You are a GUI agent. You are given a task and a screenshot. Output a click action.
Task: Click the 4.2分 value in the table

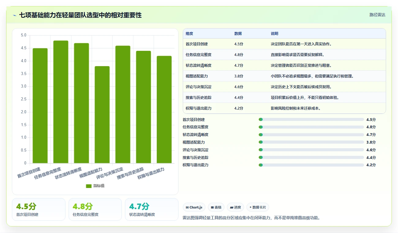coord(239,108)
